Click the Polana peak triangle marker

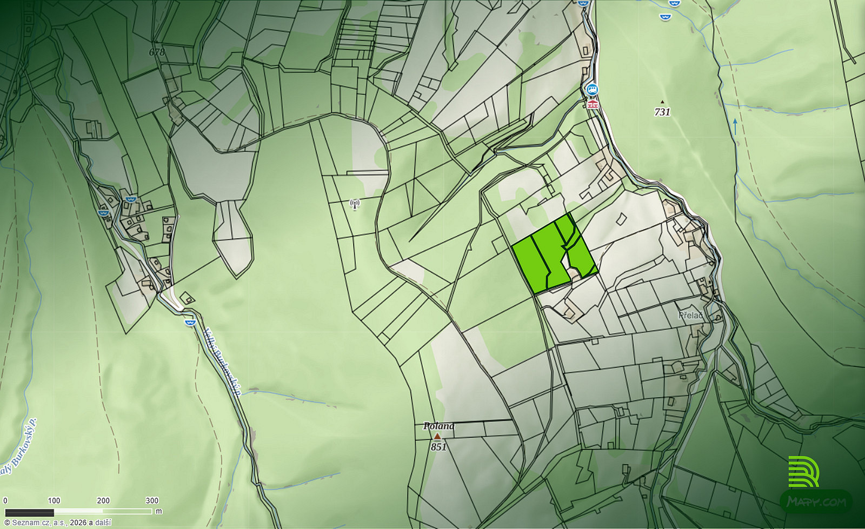pos(437,436)
